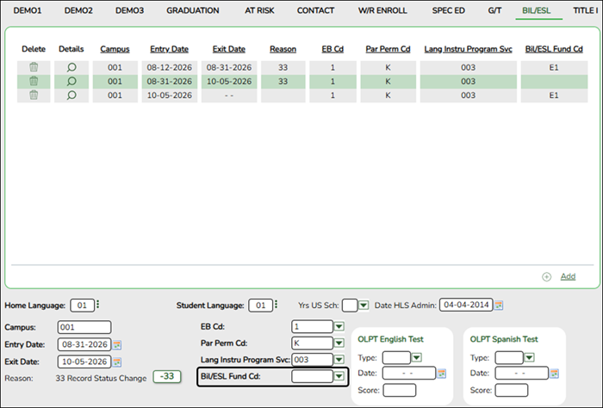Open OLPT English Test date calendar

tap(441, 374)
